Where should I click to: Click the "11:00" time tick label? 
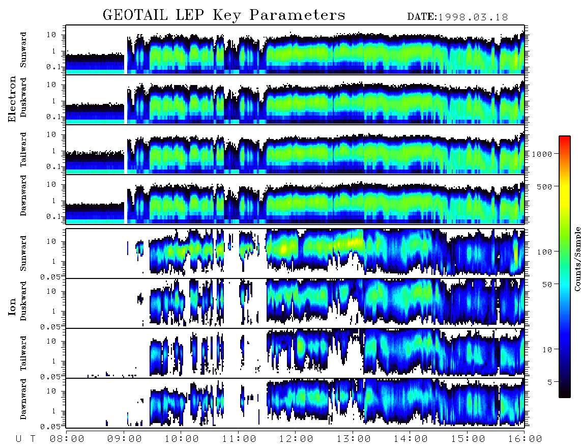(239, 439)
